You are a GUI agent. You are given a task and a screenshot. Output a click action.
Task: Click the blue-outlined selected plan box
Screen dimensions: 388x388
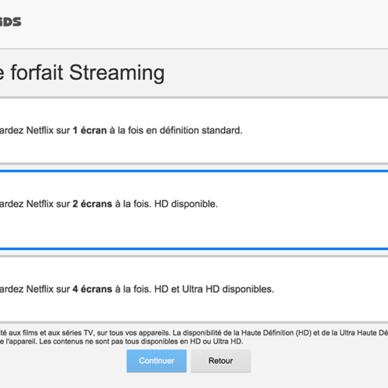[194, 210]
